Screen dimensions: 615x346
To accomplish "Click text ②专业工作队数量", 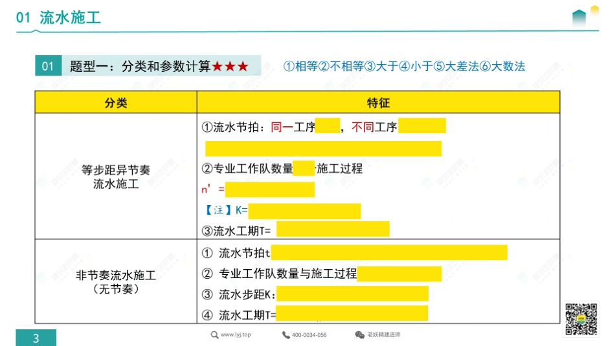I will pos(247,169).
